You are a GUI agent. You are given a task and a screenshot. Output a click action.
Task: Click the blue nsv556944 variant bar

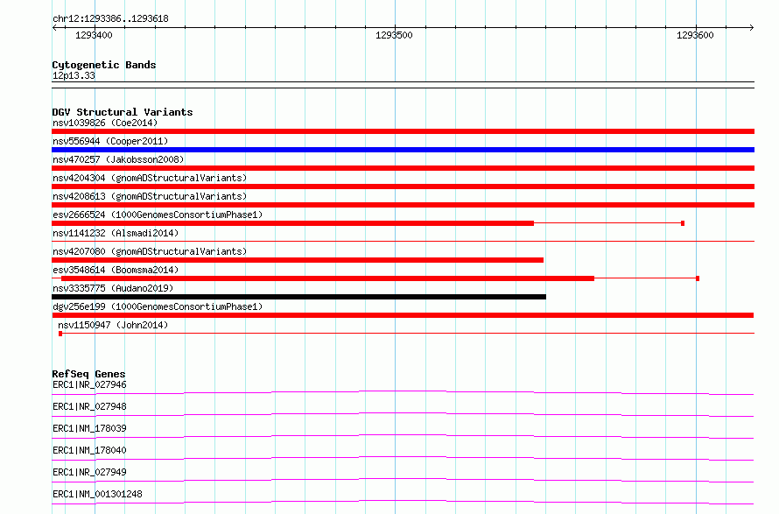(403, 150)
